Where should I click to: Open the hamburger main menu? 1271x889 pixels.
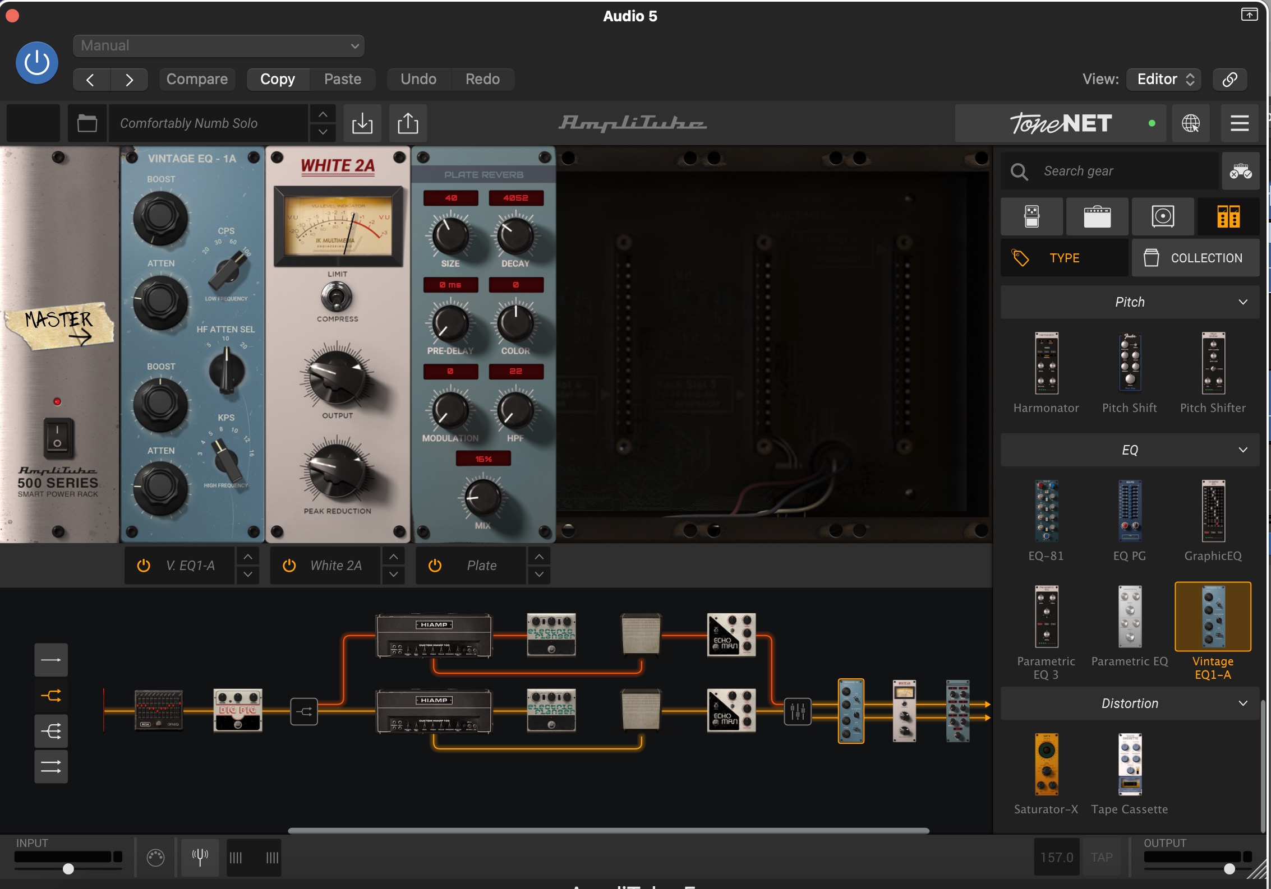tap(1239, 123)
